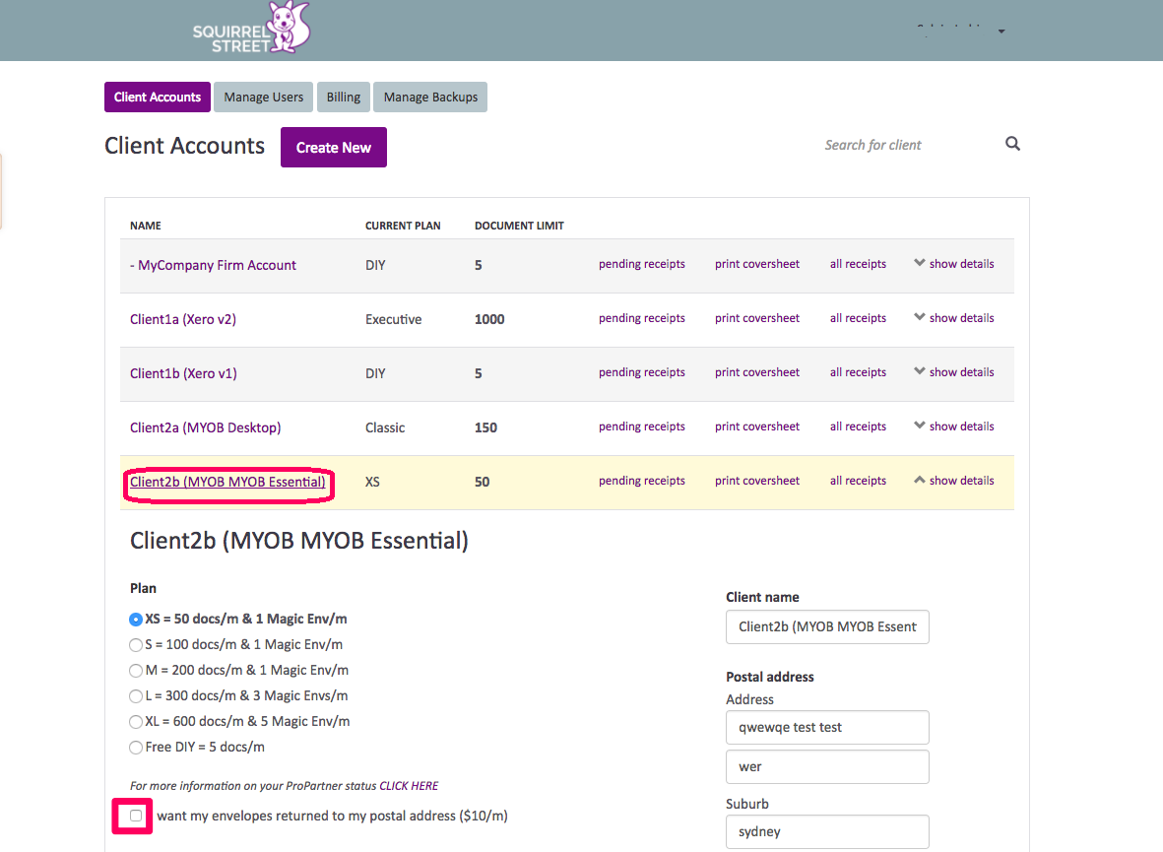The image size is (1163, 852).
Task: Open Client1a (Xero v2) link
Action: (x=183, y=319)
